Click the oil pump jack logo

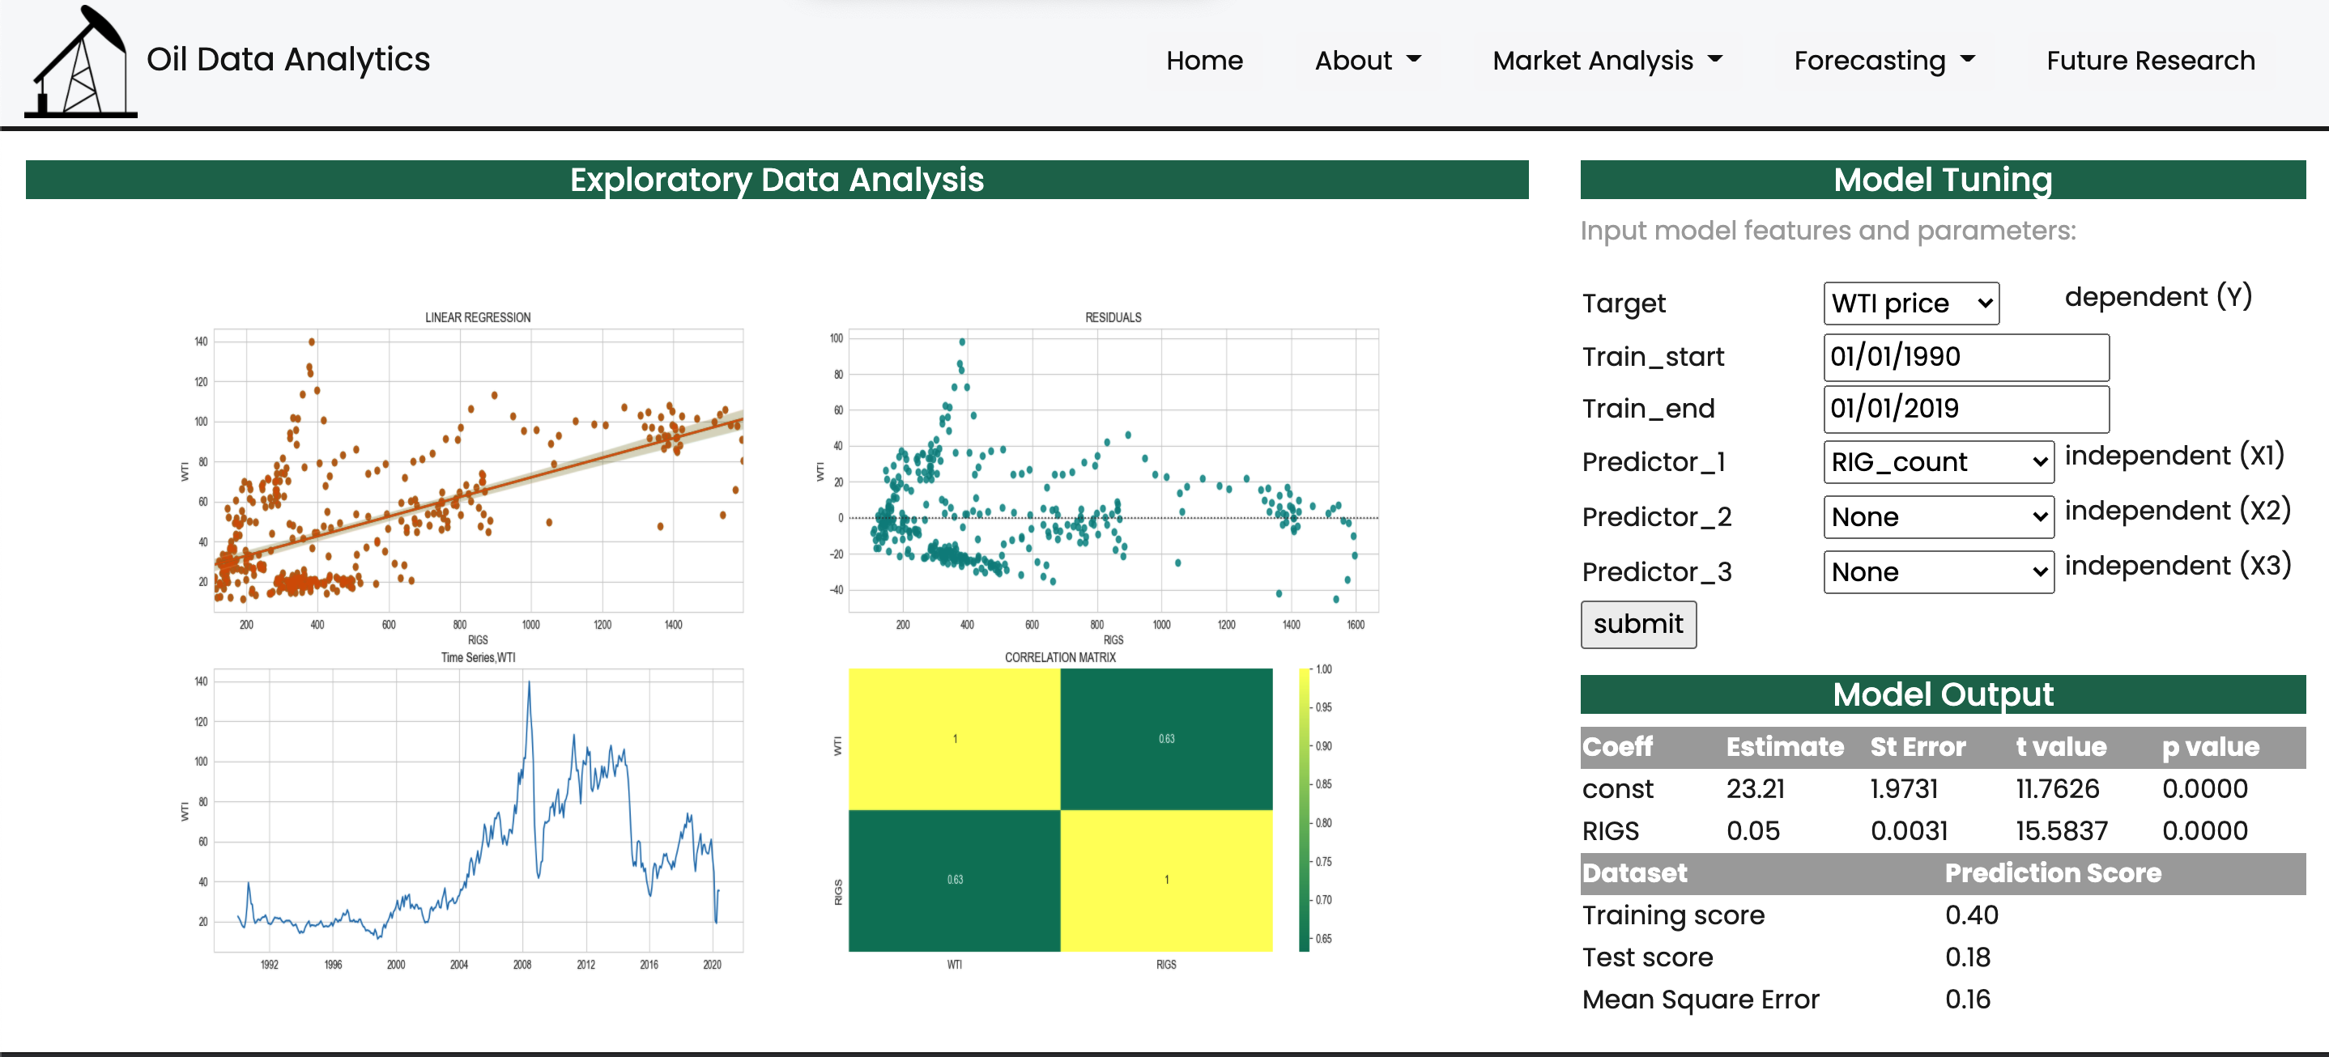[80, 62]
